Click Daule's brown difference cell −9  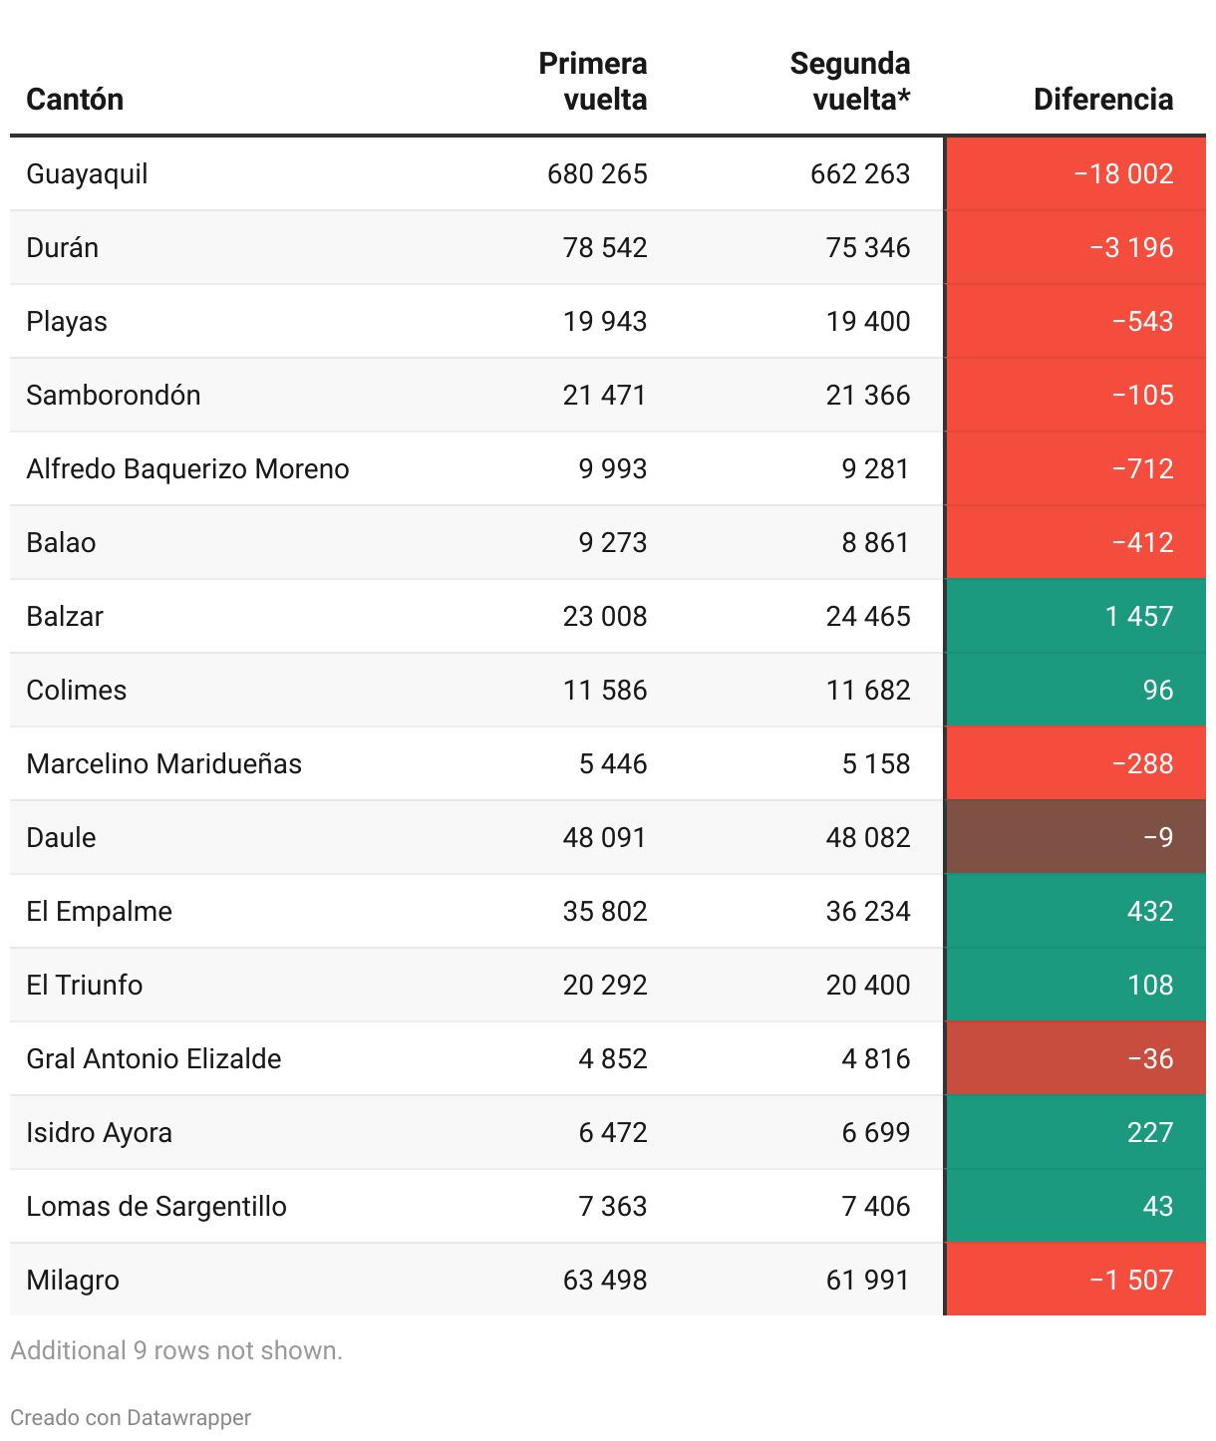tap(1157, 838)
